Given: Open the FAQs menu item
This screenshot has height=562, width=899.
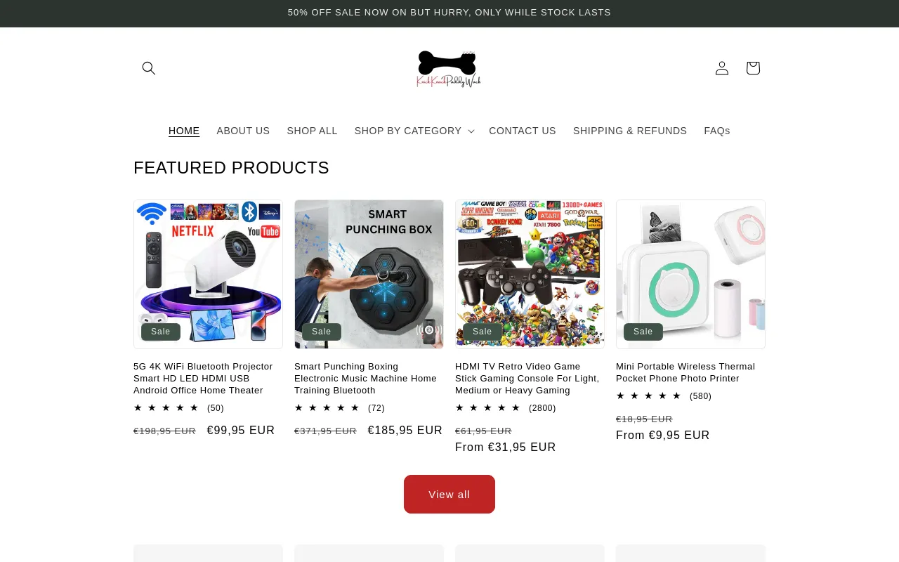Looking at the screenshot, I should coord(717,131).
